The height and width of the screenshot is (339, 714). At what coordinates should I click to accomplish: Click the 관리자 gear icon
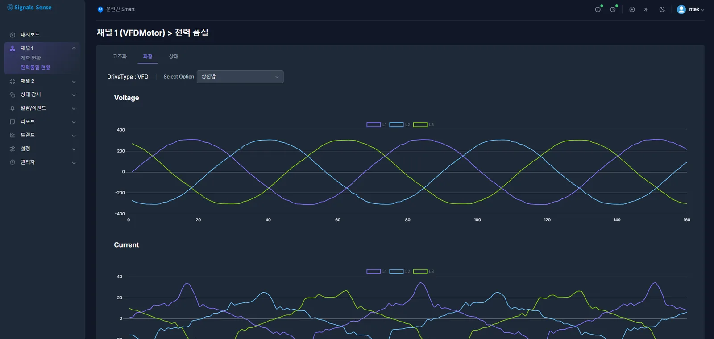tap(12, 162)
